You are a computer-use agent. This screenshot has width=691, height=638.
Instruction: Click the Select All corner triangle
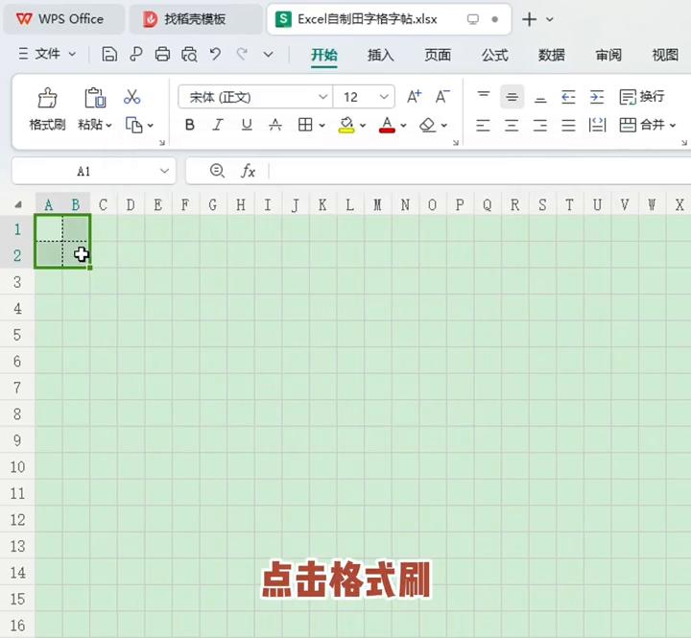coord(18,204)
